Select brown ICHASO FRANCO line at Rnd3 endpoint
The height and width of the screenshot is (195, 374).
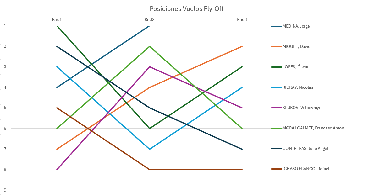coord(241,170)
